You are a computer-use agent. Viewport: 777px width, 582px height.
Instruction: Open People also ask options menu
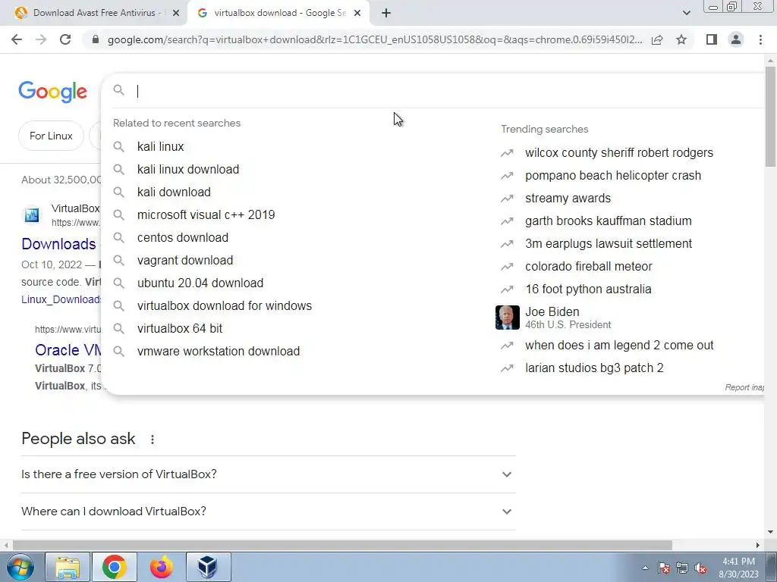coord(153,439)
